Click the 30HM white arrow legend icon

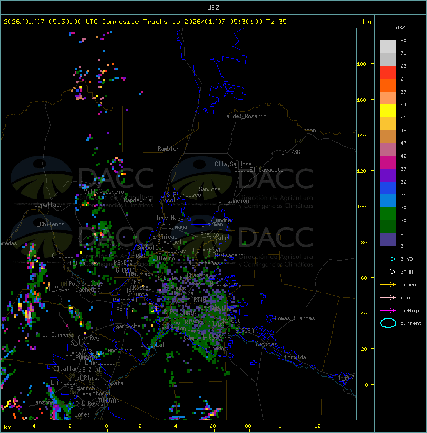[x=388, y=272]
